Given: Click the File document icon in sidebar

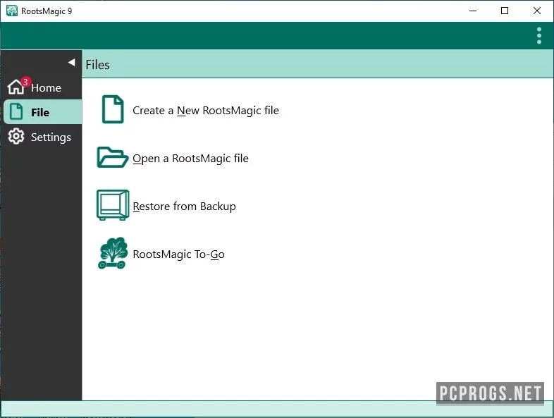Looking at the screenshot, I should 16,111.
